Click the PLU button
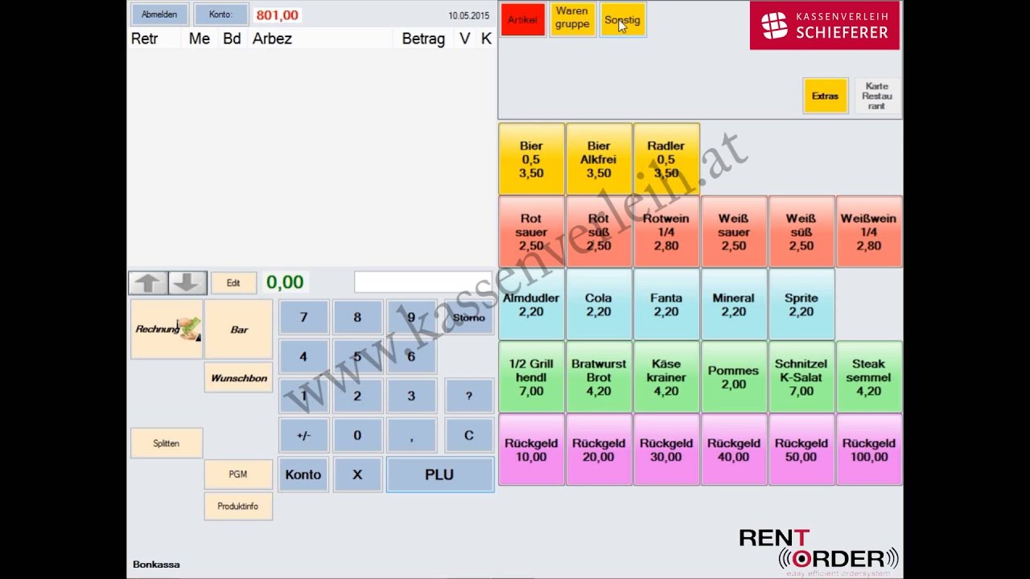This screenshot has width=1030, height=579. [x=440, y=474]
